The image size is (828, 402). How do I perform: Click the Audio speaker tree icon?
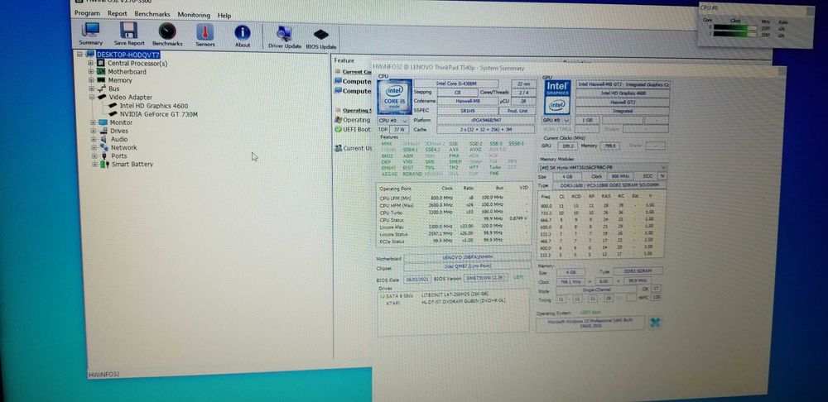(x=103, y=139)
